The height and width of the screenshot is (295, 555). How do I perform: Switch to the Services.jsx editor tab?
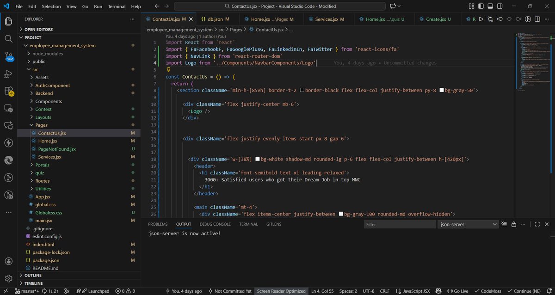coord(329,19)
